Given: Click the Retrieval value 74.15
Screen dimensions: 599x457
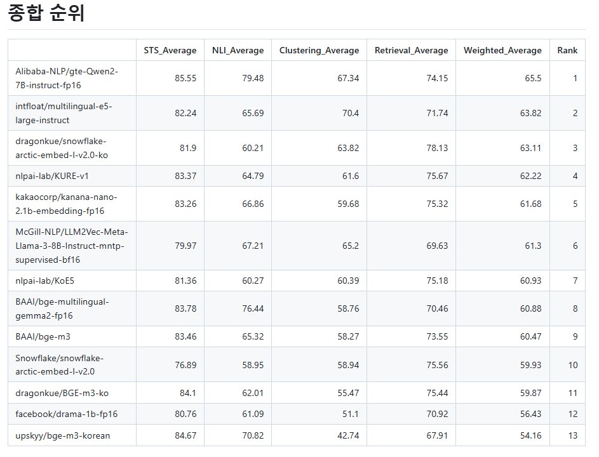Looking at the screenshot, I should pyautogui.click(x=437, y=78).
